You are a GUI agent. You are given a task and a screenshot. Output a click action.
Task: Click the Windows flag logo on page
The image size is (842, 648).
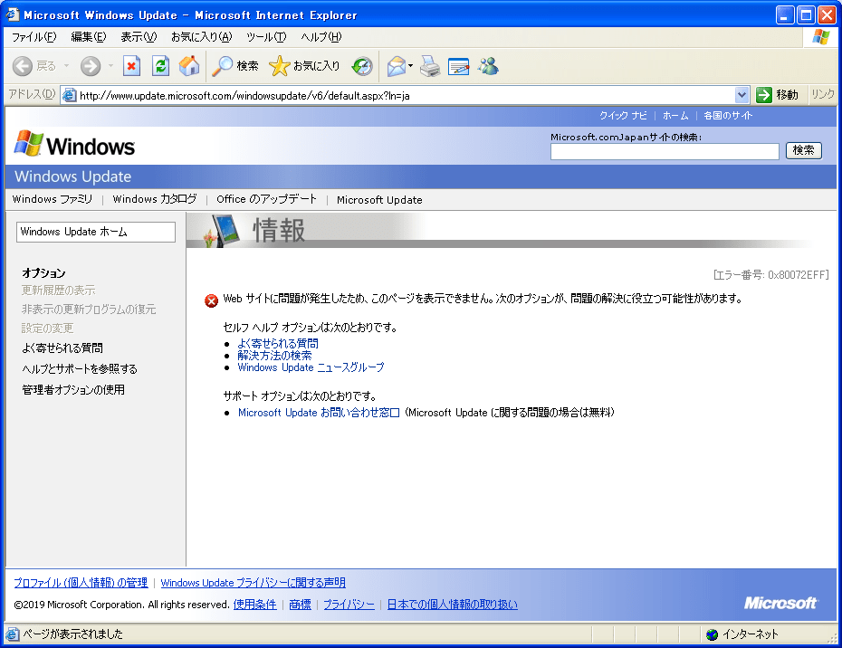coord(28,143)
